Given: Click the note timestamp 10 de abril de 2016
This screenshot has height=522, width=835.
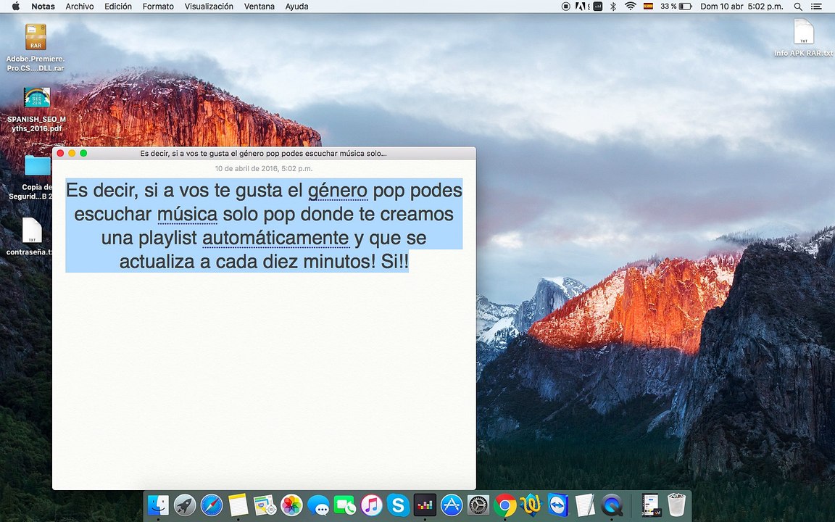Looking at the screenshot, I should pyautogui.click(x=264, y=168).
